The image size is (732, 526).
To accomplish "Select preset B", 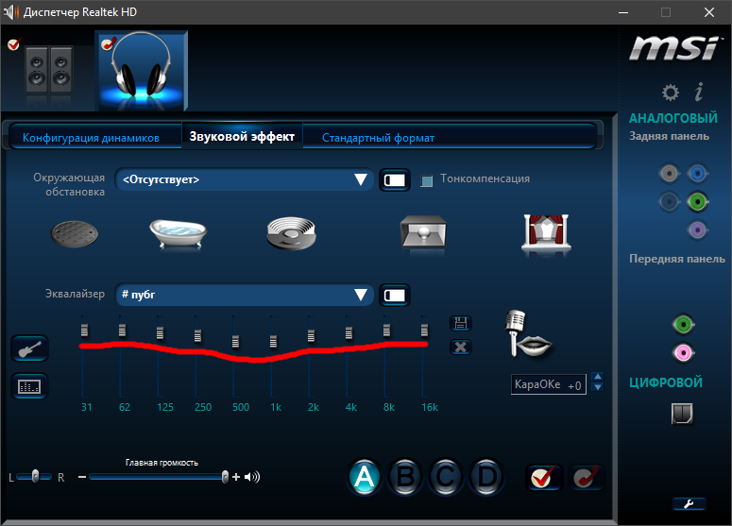I will (405, 477).
